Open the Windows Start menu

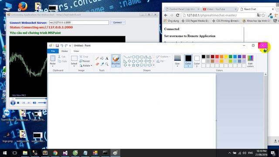(x=5, y=153)
